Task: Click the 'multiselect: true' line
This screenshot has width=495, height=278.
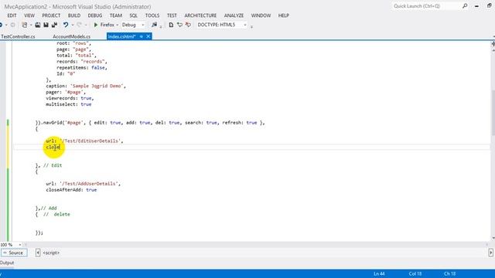Action: (69, 104)
